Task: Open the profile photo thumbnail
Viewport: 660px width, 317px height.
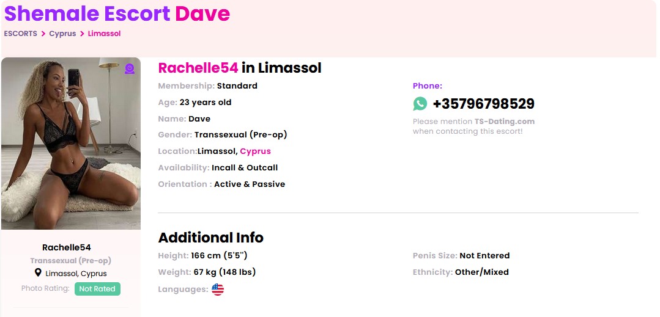Action: click(71, 144)
